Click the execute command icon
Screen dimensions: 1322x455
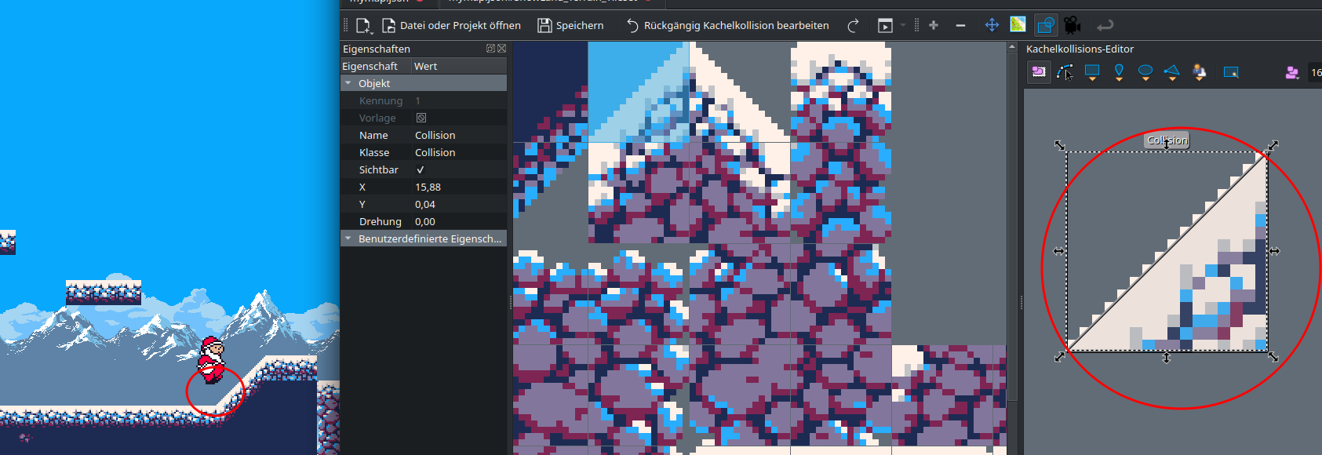click(885, 26)
